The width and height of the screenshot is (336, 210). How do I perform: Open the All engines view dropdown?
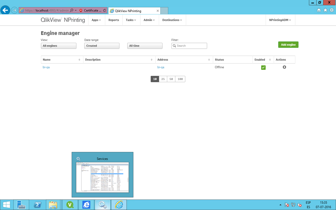click(59, 46)
